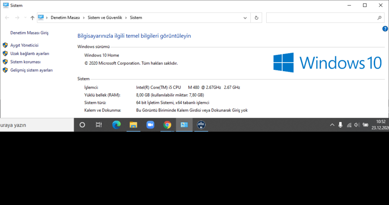Open Zoom from the taskbar
The width and height of the screenshot is (389, 205).
150,125
